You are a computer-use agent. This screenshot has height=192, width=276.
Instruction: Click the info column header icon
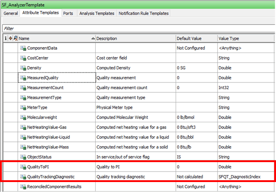(x=5, y=38)
